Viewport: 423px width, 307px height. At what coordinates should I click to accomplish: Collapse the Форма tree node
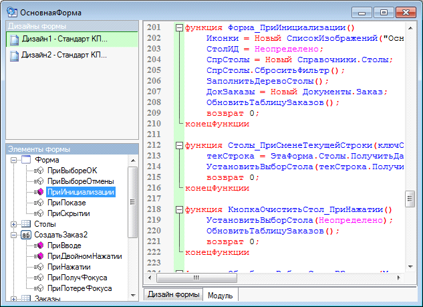pos(13,160)
